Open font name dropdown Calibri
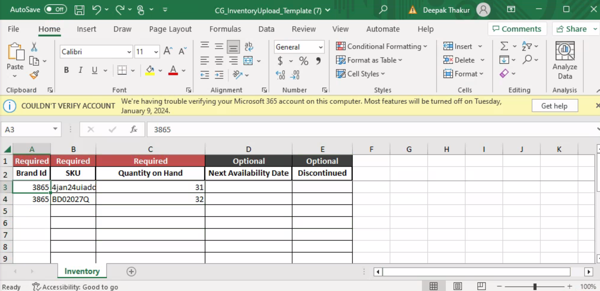 (x=129, y=52)
